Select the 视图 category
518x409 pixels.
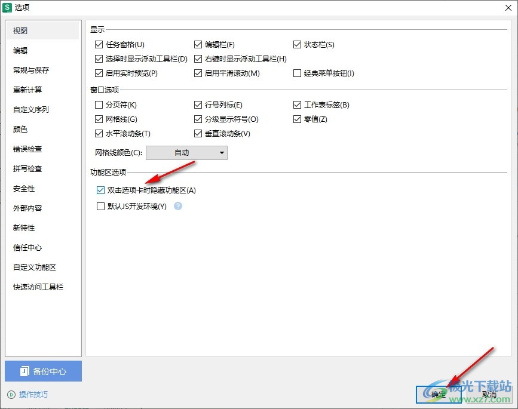point(42,30)
